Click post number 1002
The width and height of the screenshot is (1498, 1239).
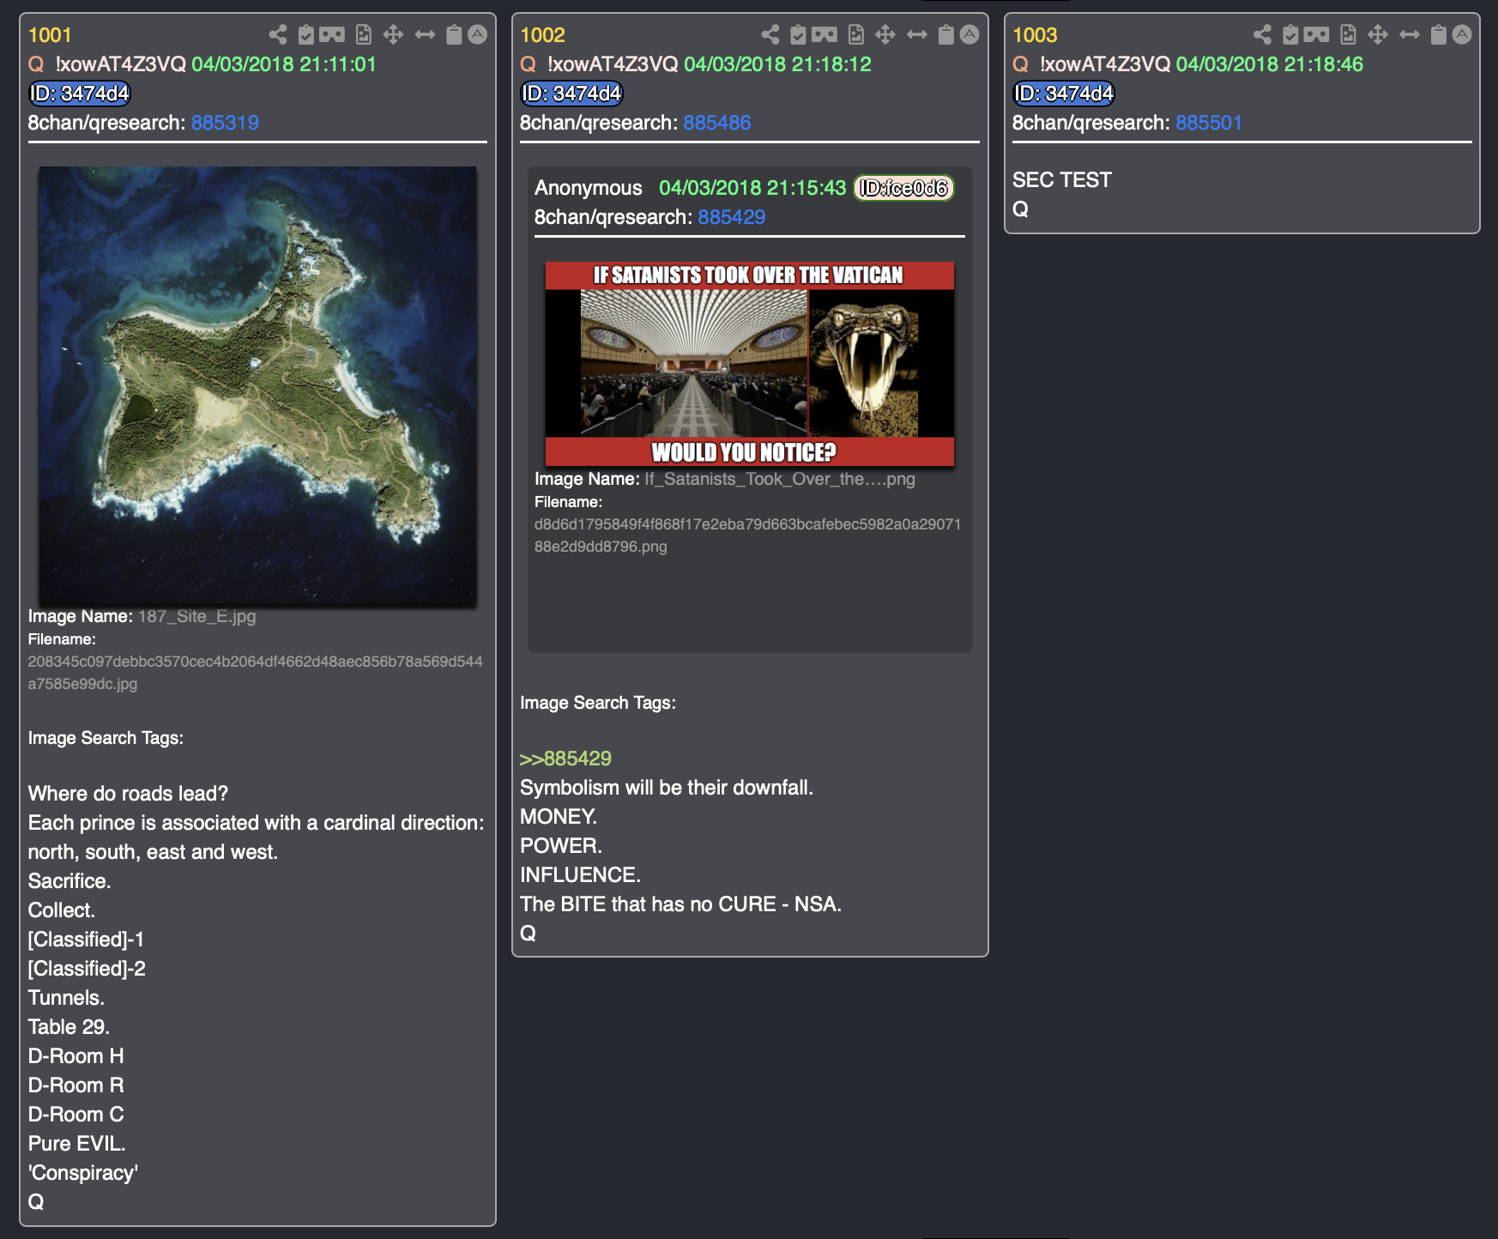click(542, 35)
